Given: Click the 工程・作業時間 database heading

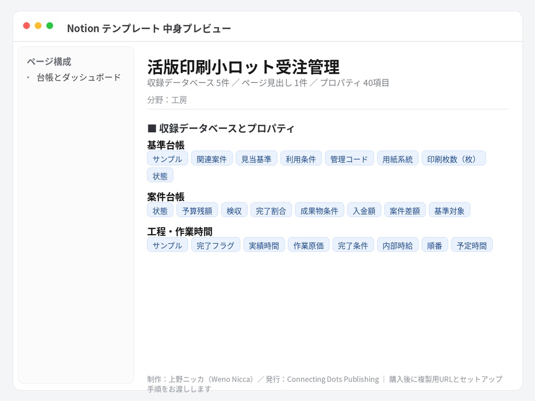Looking at the screenshot, I should [x=180, y=231].
